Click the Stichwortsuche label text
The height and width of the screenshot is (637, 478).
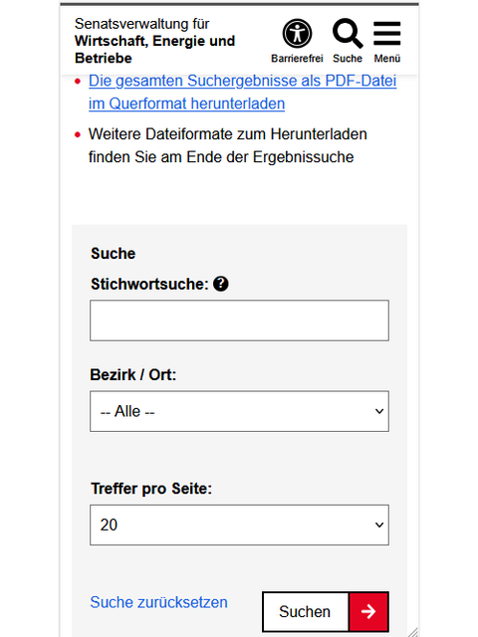coord(149,284)
